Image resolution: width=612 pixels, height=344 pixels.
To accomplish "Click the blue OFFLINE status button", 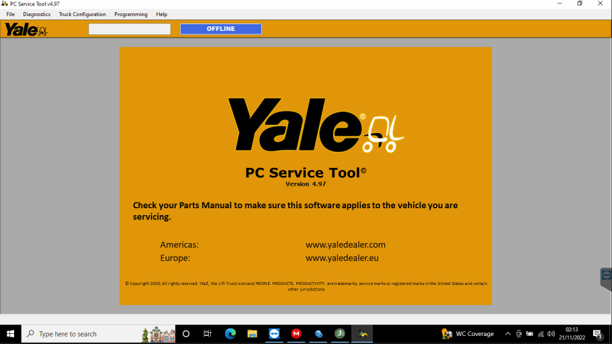I will coord(220,29).
